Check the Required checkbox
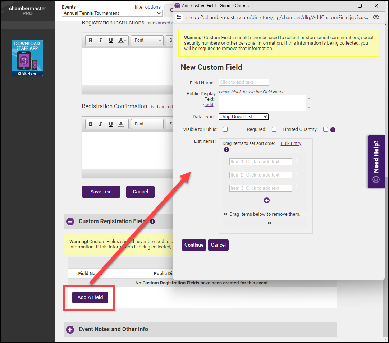Image resolution: width=389 pixels, height=343 pixels. point(274,129)
